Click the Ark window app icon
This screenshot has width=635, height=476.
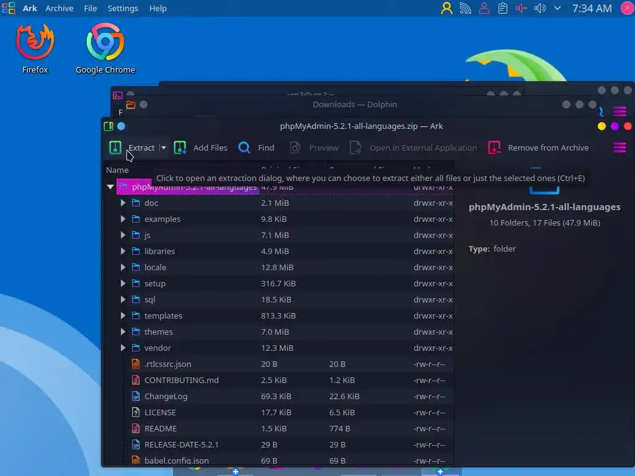click(x=109, y=126)
